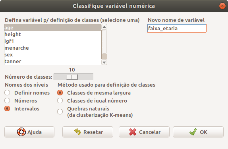The width and height of the screenshot is (228, 149).
Task: Click the green checkmark icon on OK
Action: tap(193, 132)
